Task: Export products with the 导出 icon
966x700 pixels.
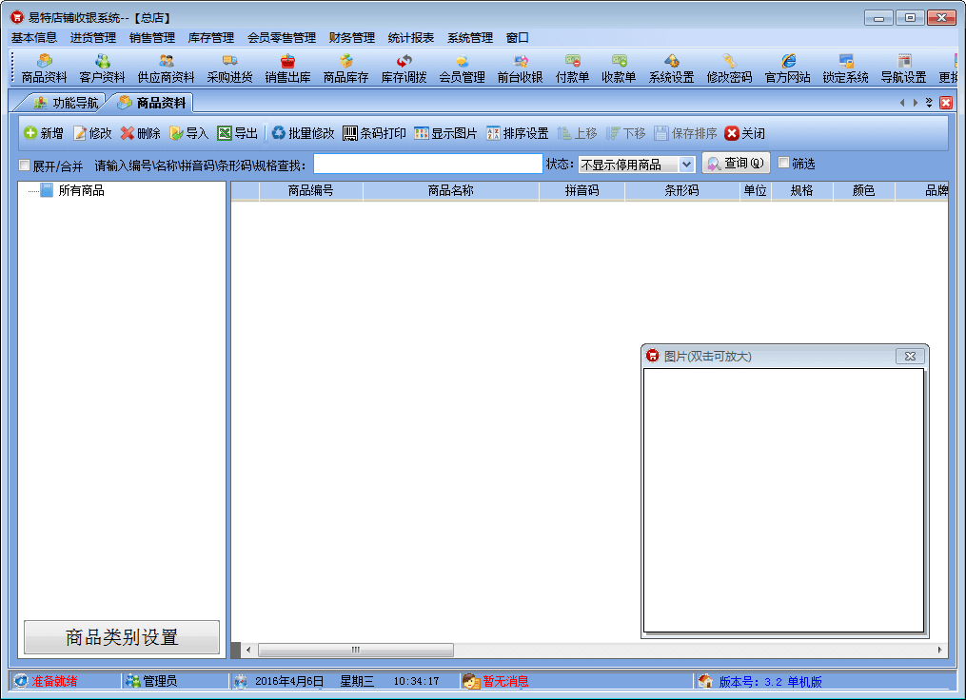Action: pos(237,134)
